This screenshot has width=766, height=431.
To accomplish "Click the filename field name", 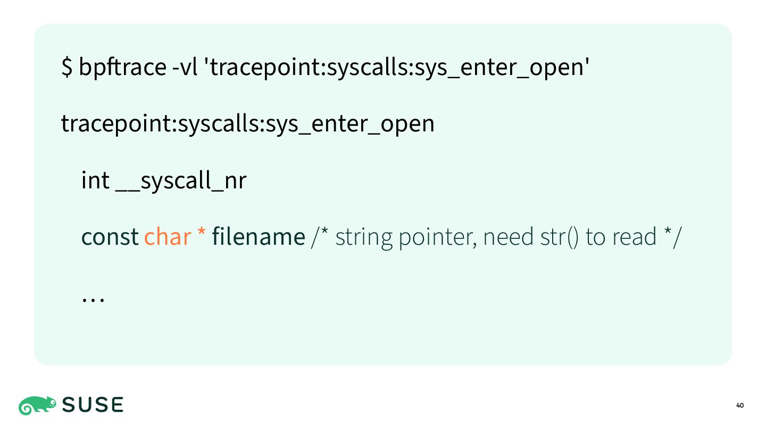I will point(259,237).
